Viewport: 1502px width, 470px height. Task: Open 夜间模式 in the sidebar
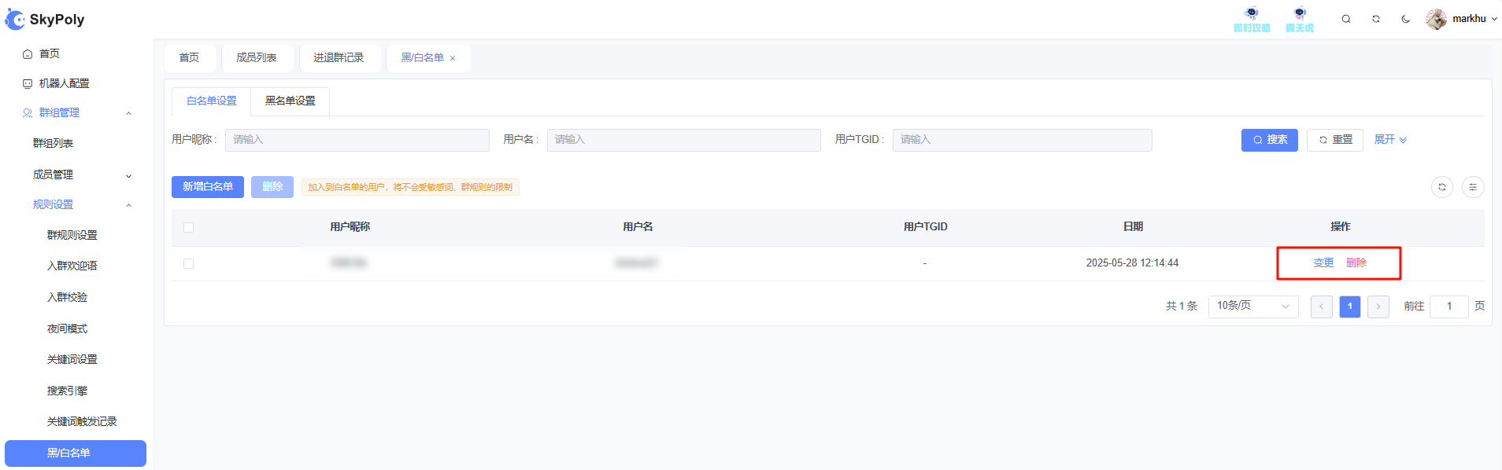tap(67, 329)
